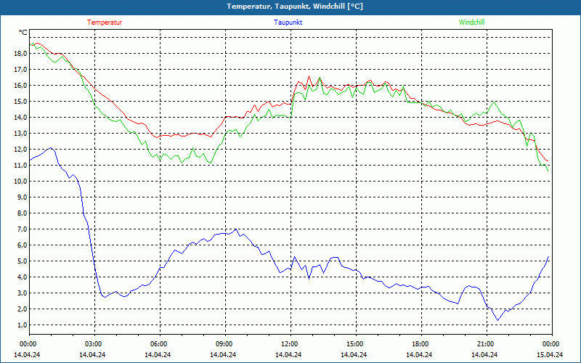This screenshot has width=581, height=363.
Task: Click the 11,0 y-axis value
Action: point(20,166)
